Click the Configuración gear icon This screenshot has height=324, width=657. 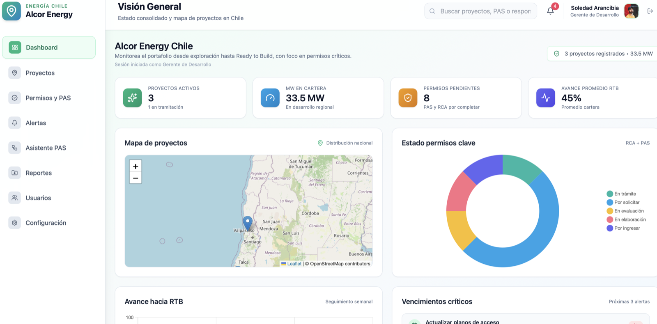click(x=15, y=223)
